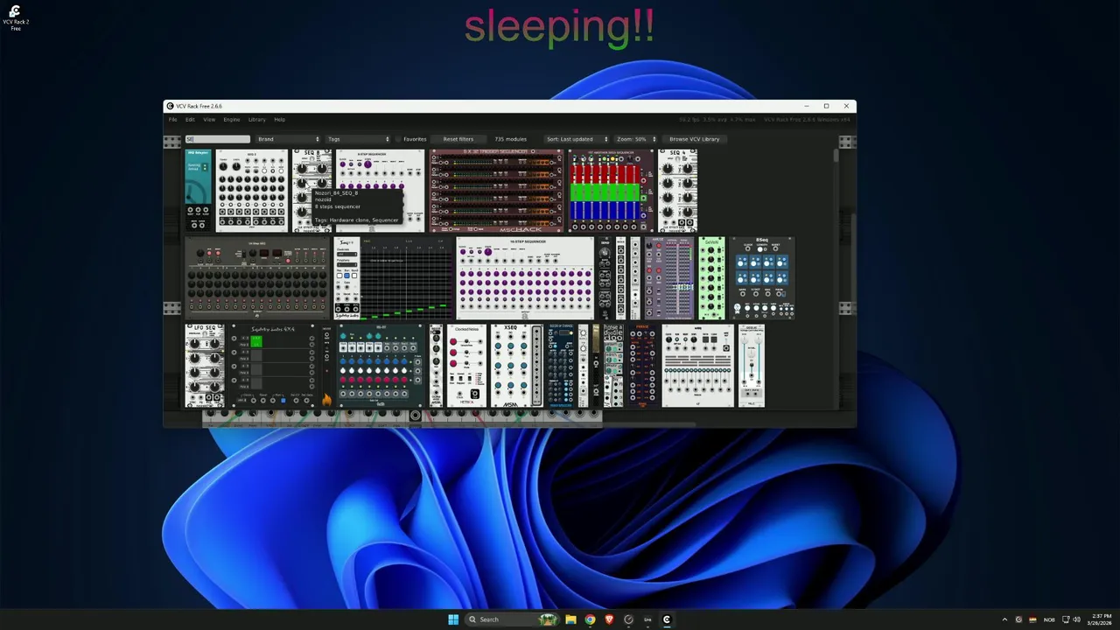Open the View menu

coord(209,119)
